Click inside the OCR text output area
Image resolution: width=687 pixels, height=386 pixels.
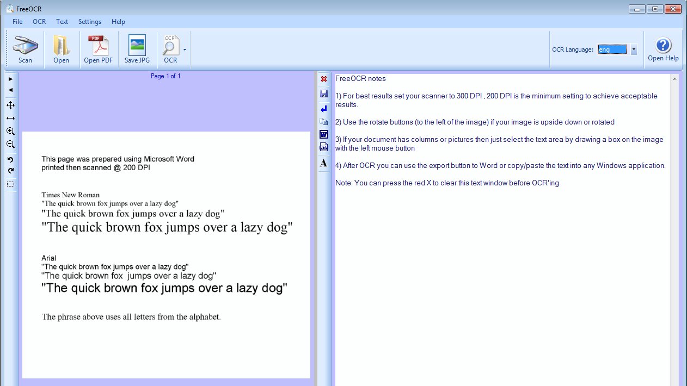click(x=501, y=272)
